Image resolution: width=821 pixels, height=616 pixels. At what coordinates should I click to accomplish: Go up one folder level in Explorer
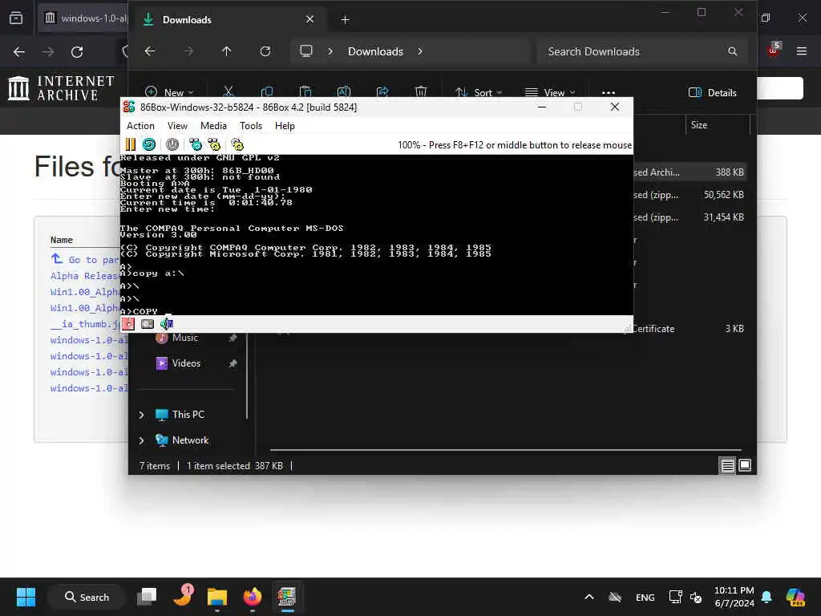[226, 51]
